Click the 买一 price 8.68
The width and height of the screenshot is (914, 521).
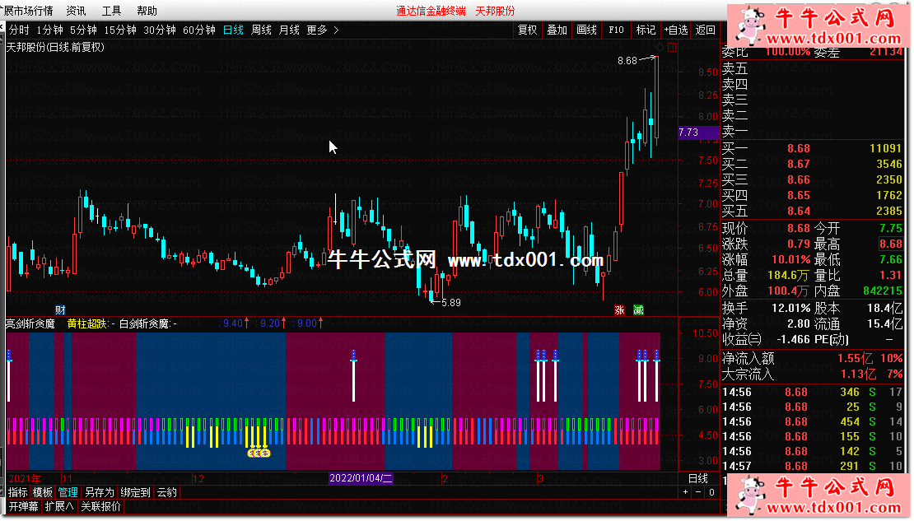click(799, 149)
